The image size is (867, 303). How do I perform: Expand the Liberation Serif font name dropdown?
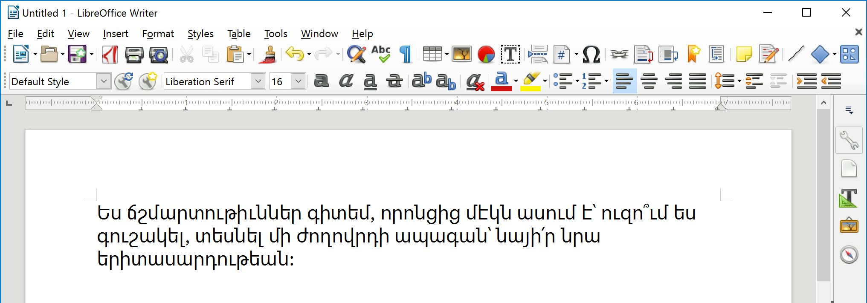pyautogui.click(x=258, y=81)
